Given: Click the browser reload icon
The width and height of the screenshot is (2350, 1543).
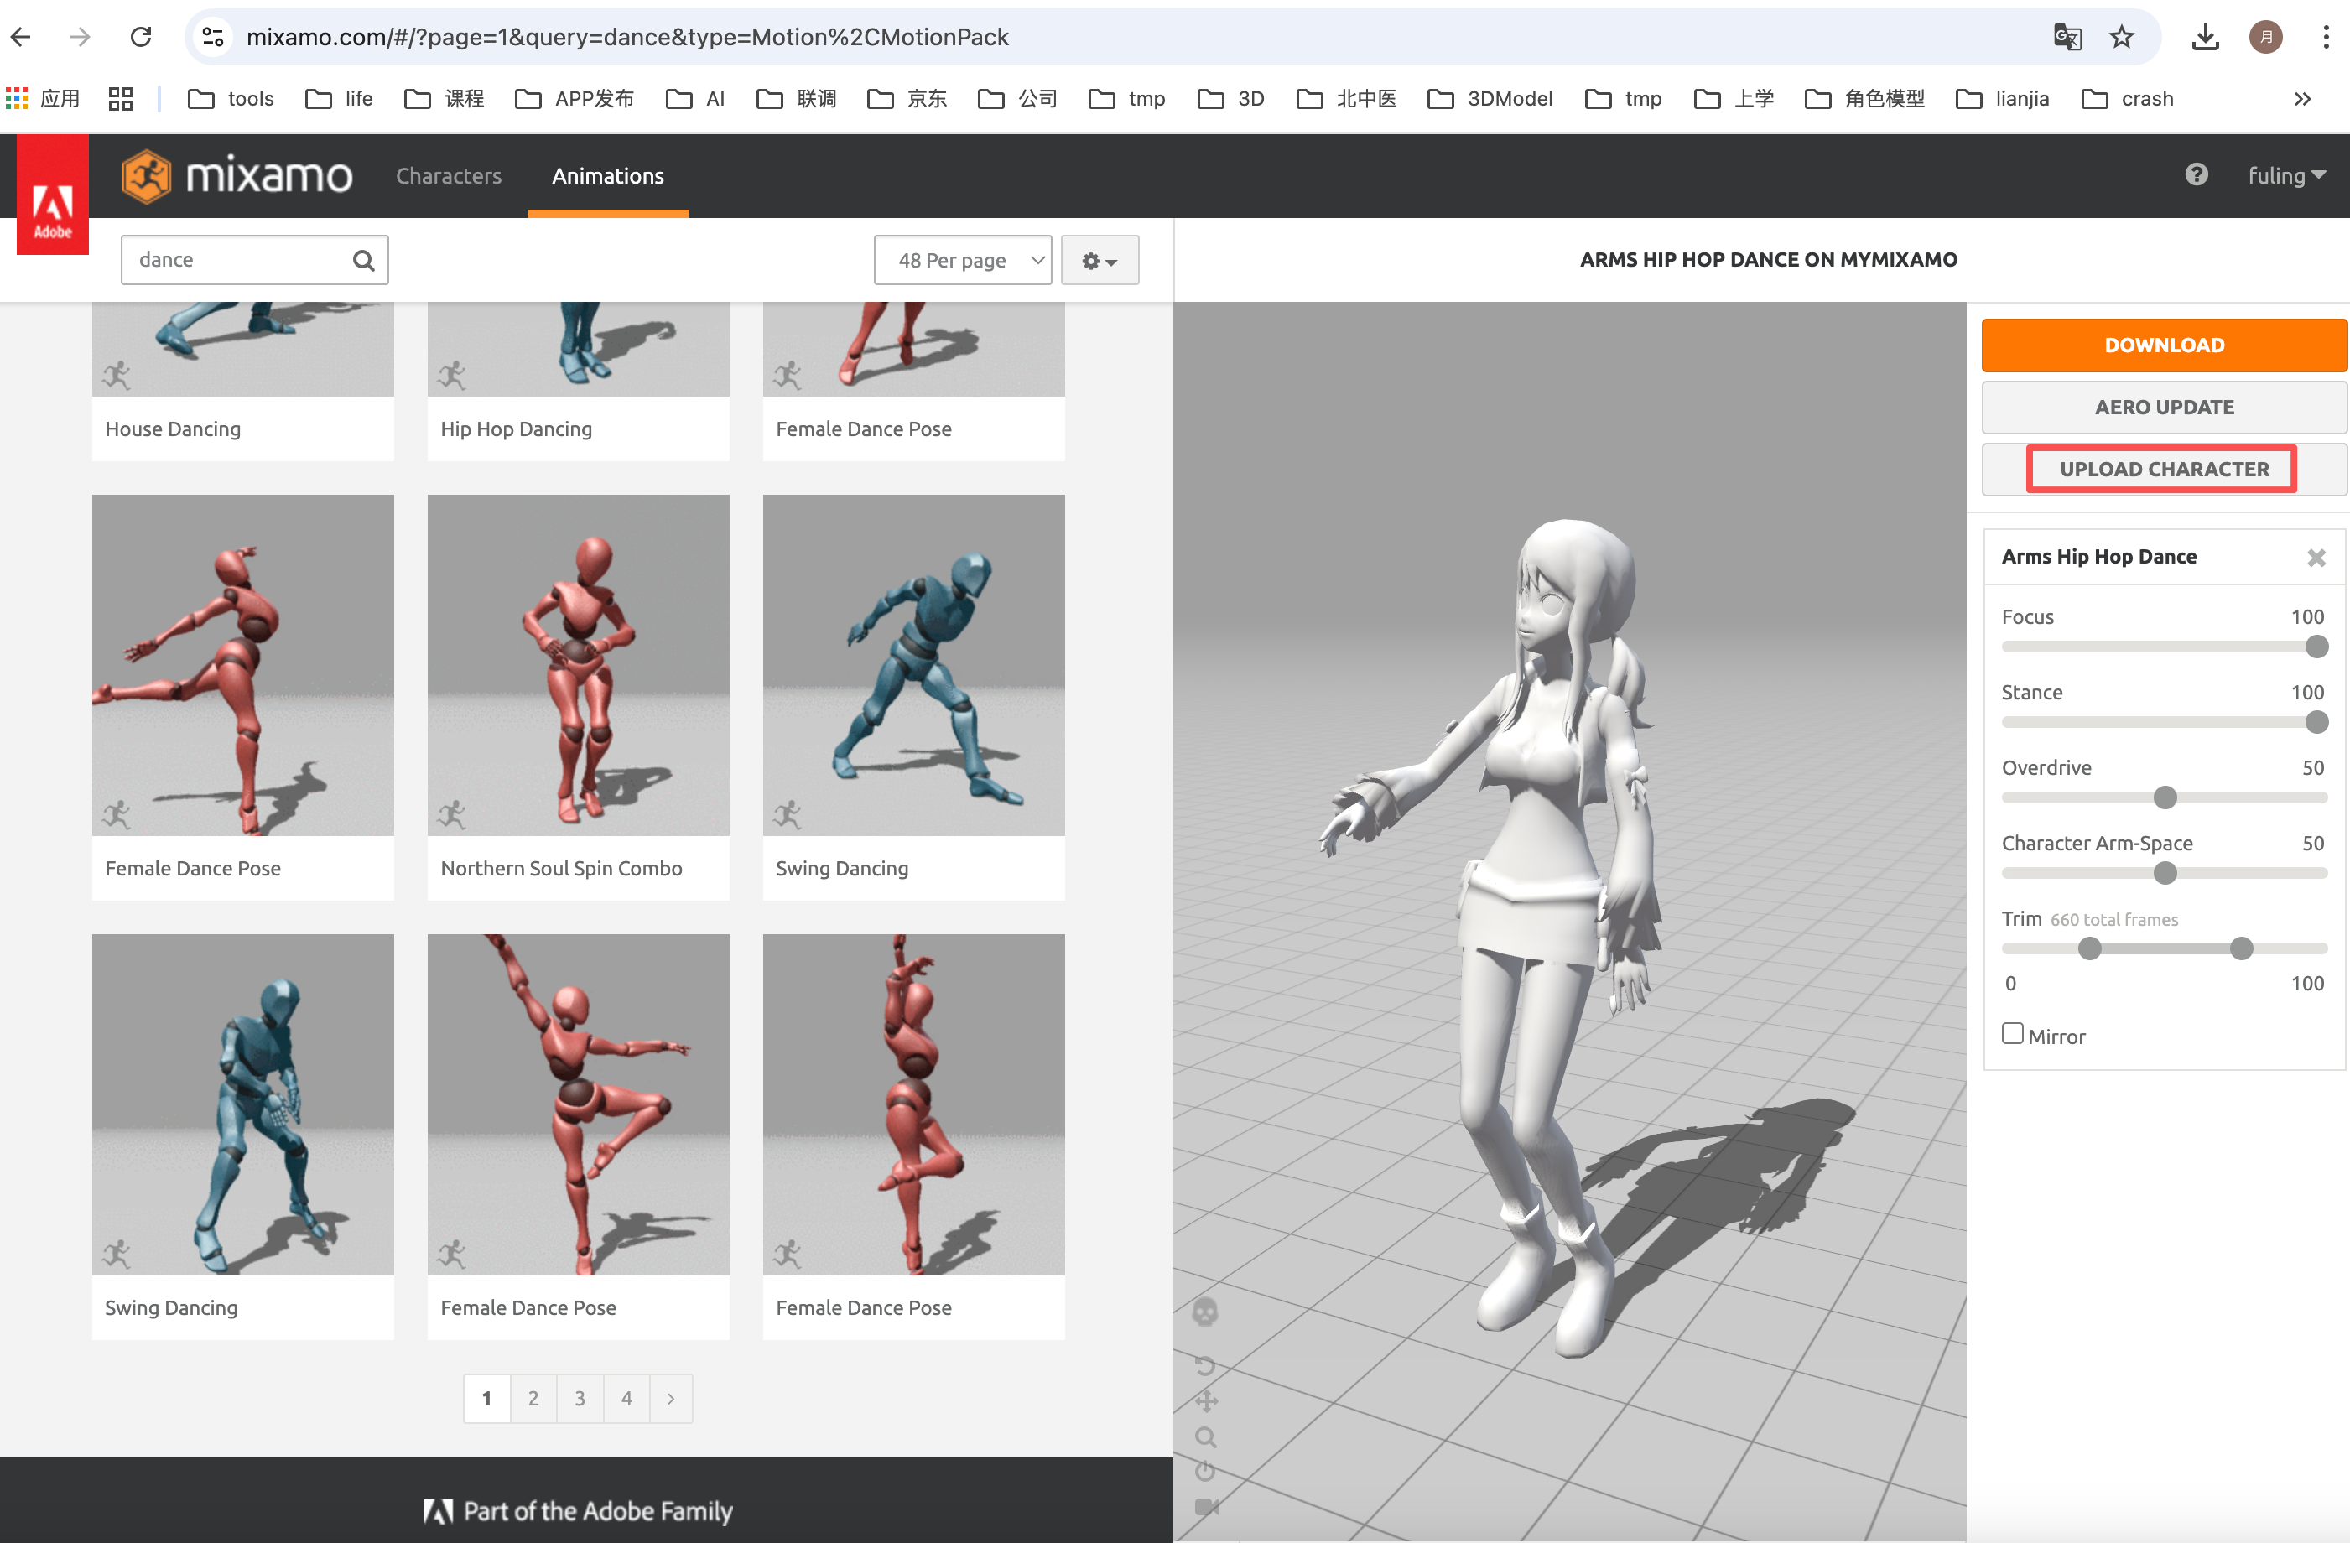Looking at the screenshot, I should point(141,37).
